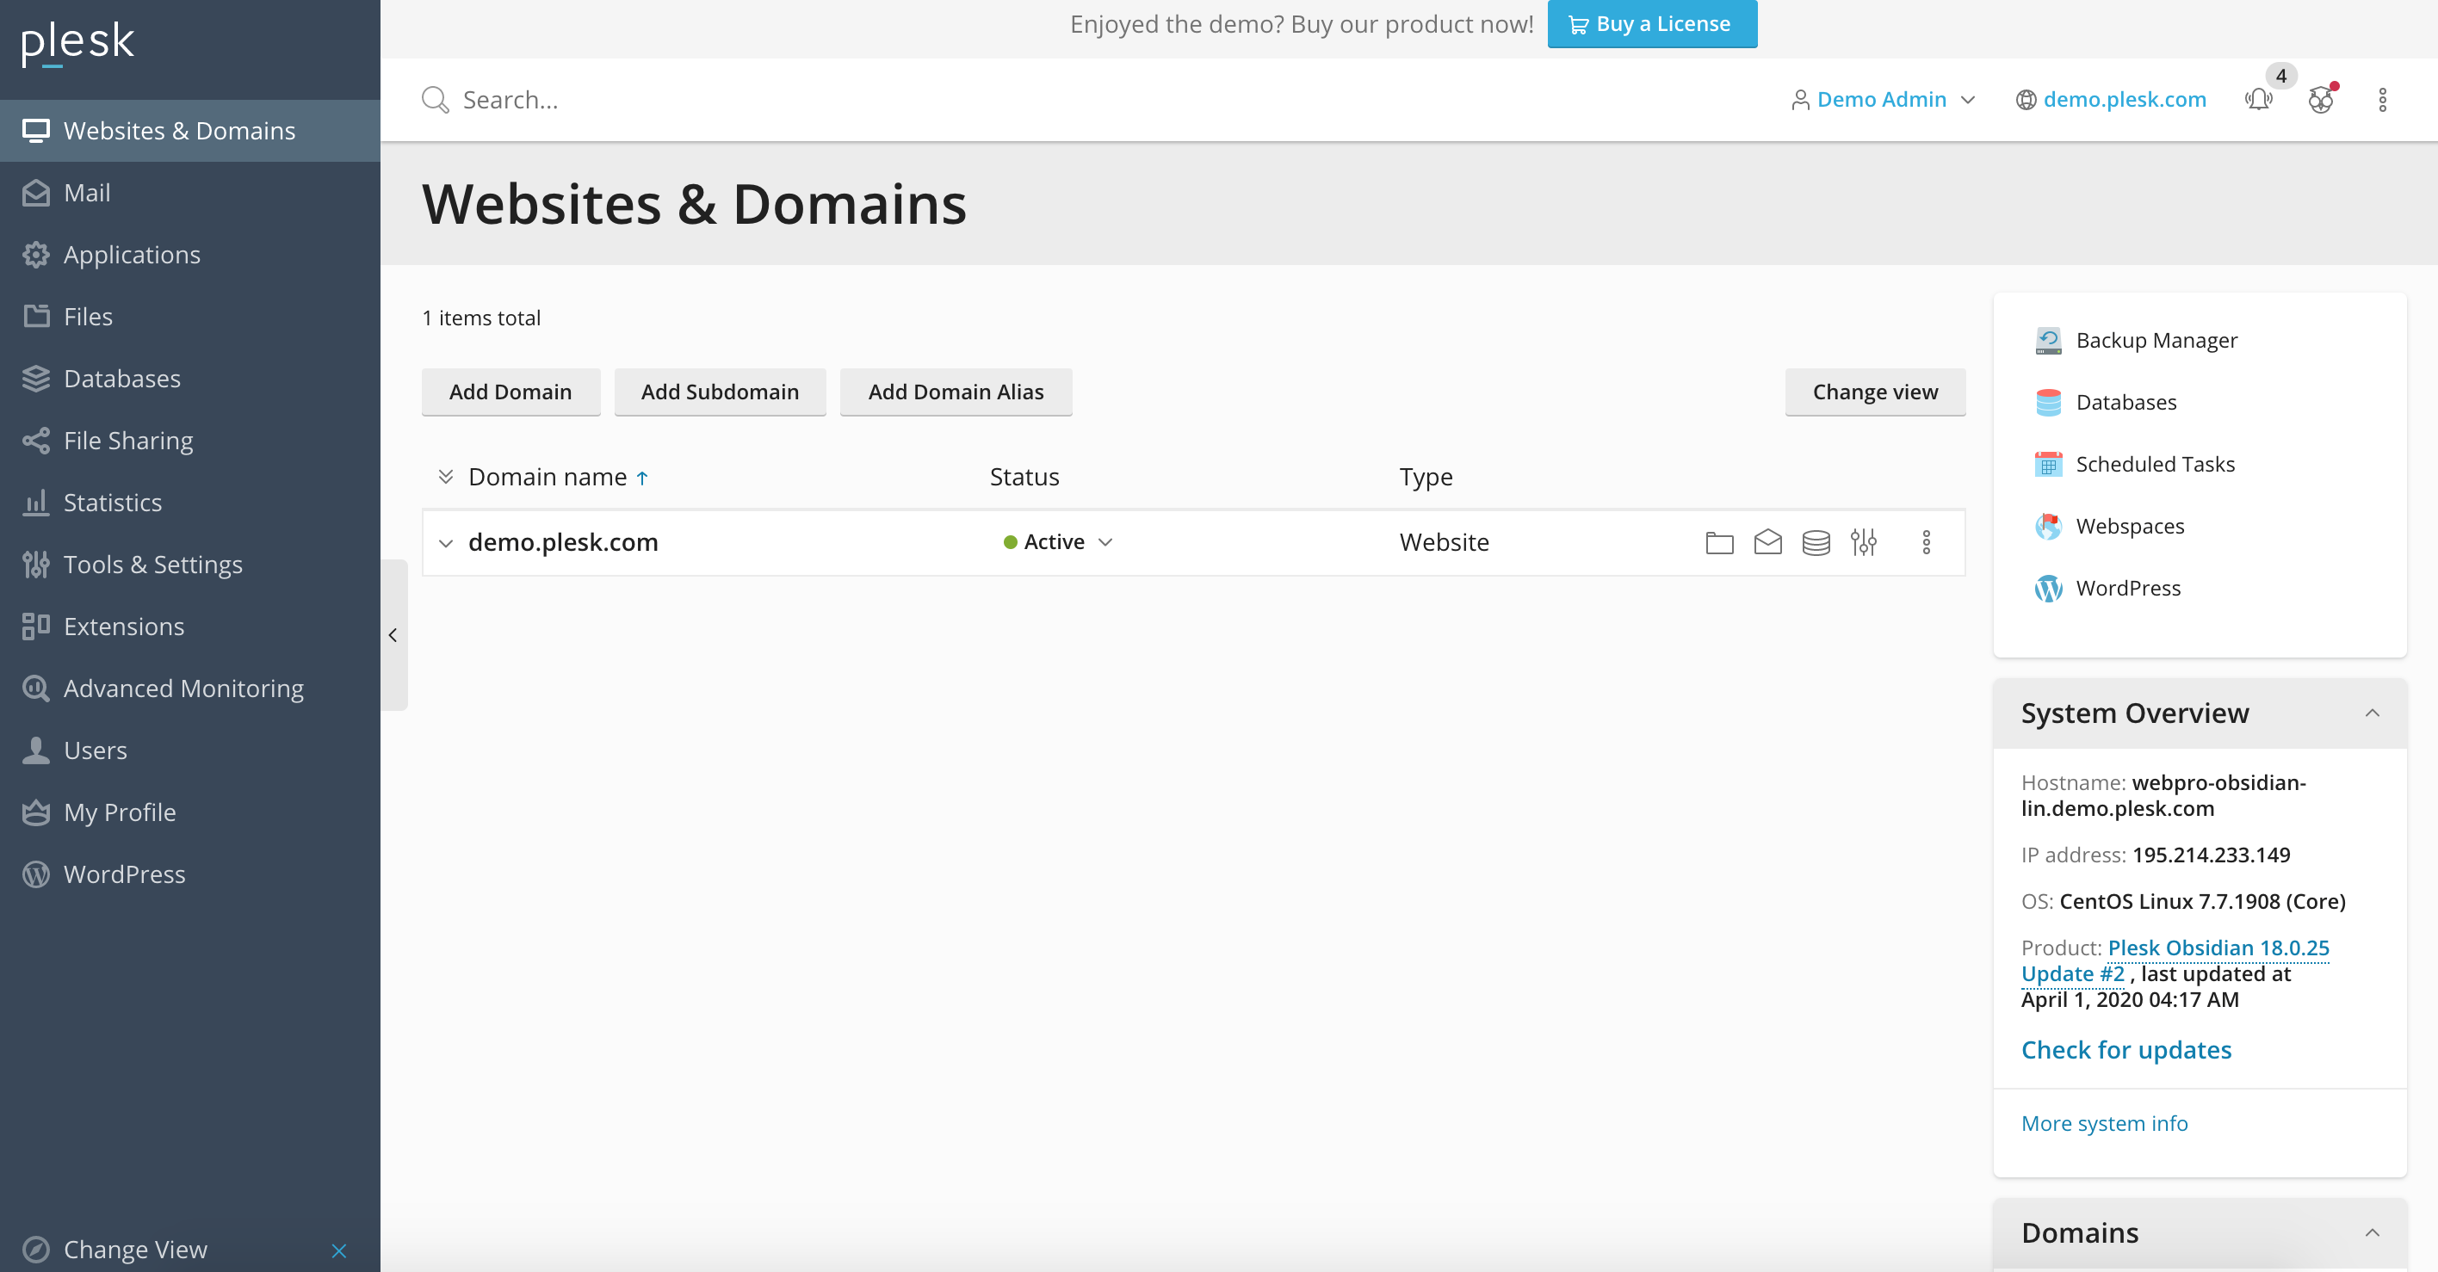2438x1272 pixels.
Task: Open Extensions in the sidebar
Action: 190,627
